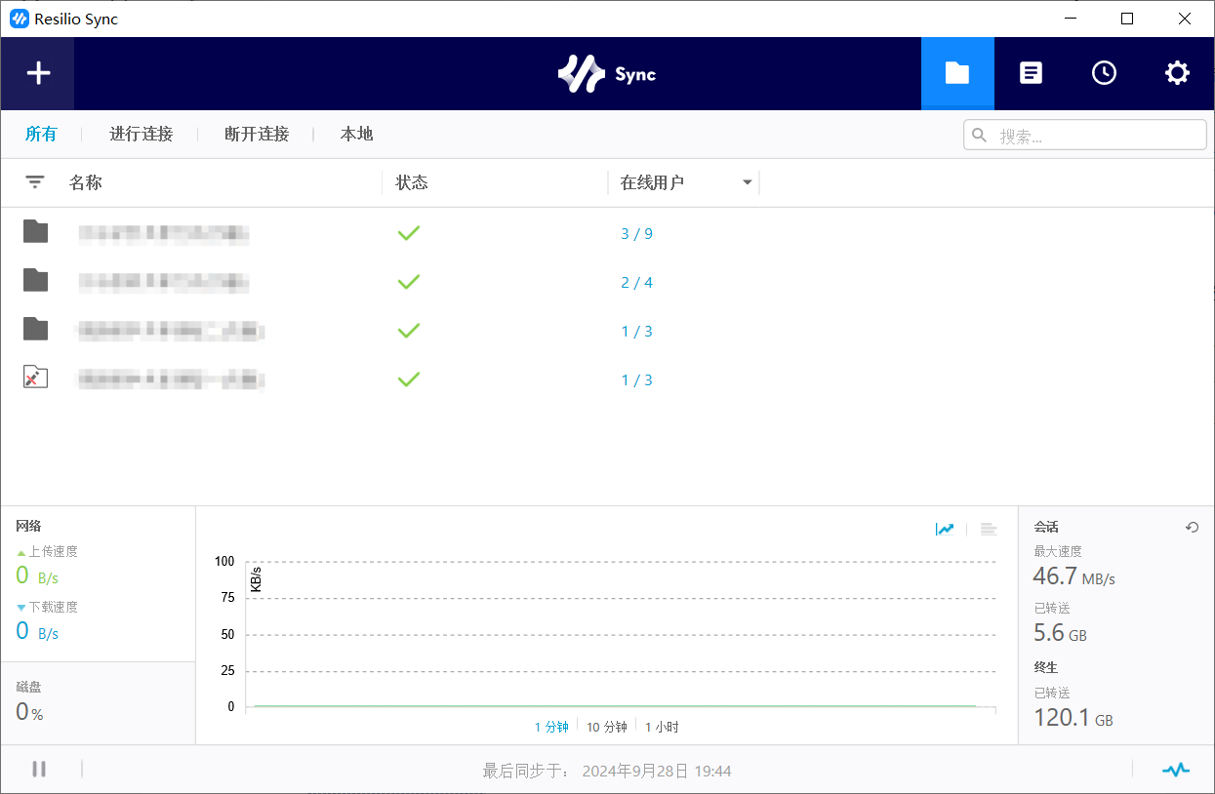Switch to line chart view icon
The width and height of the screenshot is (1215, 794).
tap(945, 529)
